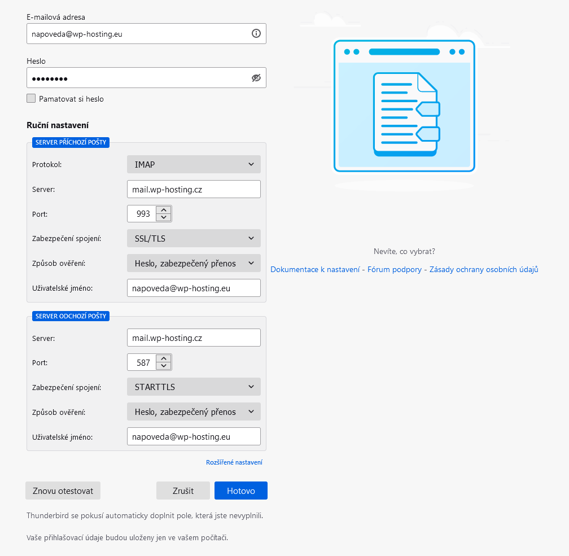The height and width of the screenshot is (556, 569).
Task: Open incoming server authentication method dropdown
Action: 194,263
